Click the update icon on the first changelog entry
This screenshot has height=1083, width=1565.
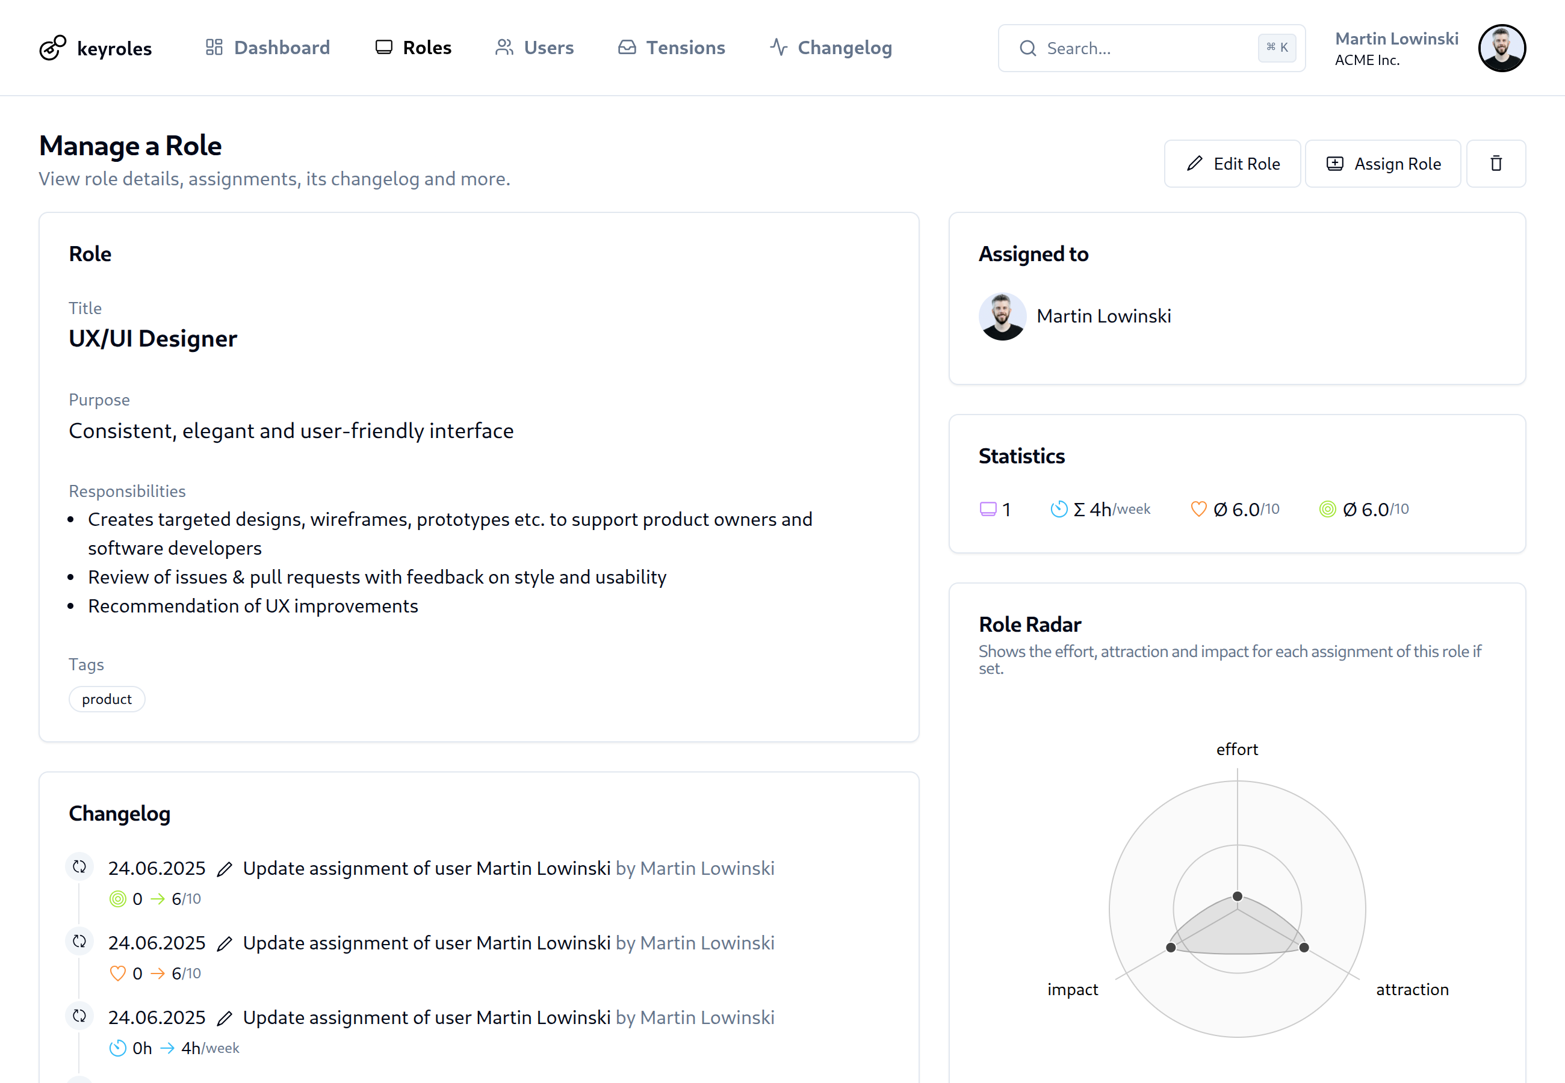click(79, 866)
